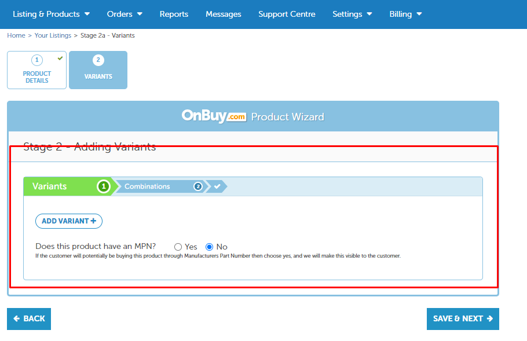Click the 'Does this product have an MPN?' label
Viewport: 527px width, 341px height.
pos(96,246)
